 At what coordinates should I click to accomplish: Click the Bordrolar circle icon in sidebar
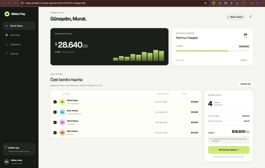7,35
